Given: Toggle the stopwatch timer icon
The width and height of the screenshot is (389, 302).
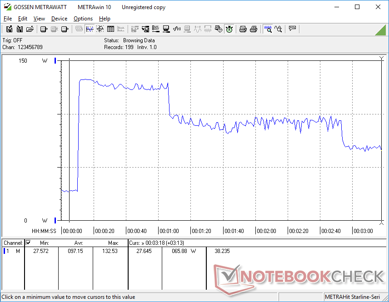Looking at the screenshot, I should [x=229, y=29].
